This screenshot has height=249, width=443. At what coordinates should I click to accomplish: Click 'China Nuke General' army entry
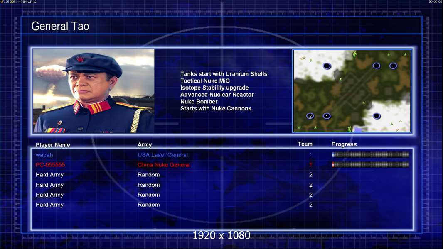point(164,165)
